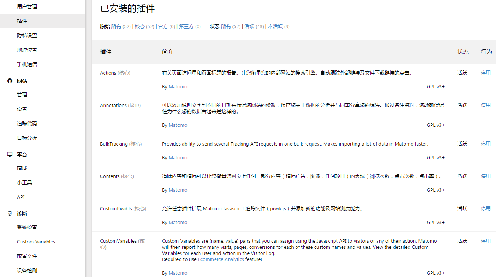Click the 简介 column header
The height and width of the screenshot is (277, 496).
[168, 51]
